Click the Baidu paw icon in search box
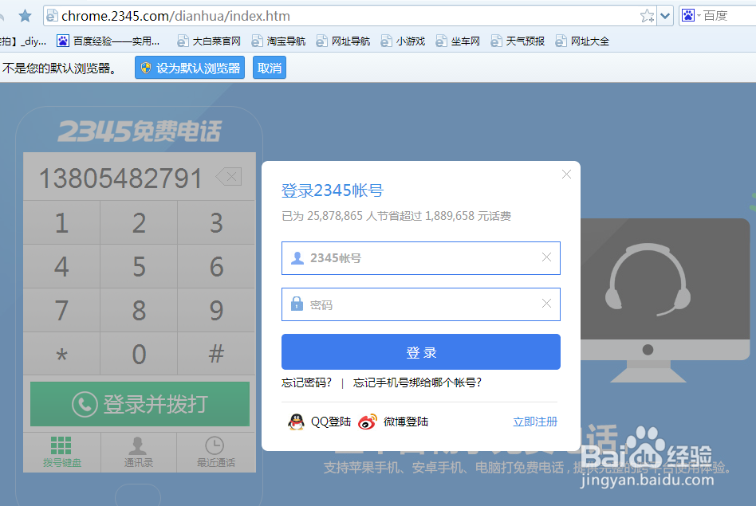Image resolution: width=756 pixels, height=506 pixels. click(x=688, y=15)
